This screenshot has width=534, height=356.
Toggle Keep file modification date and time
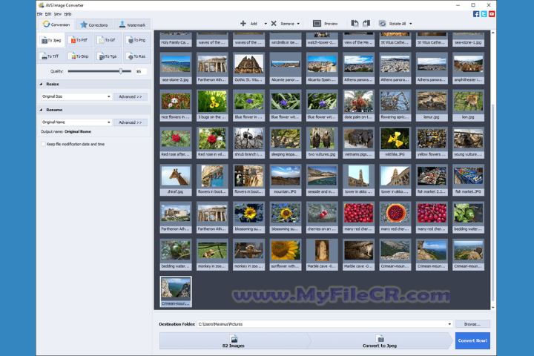43,144
